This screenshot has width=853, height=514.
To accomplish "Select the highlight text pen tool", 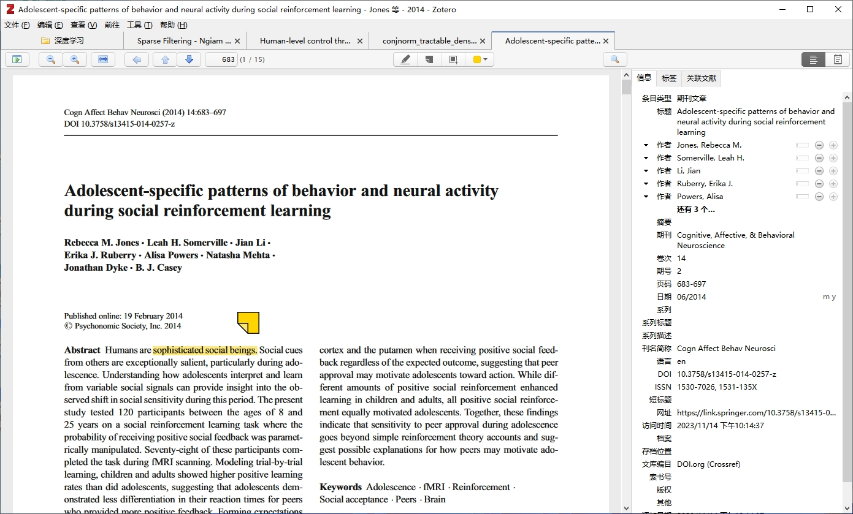I will [x=405, y=59].
